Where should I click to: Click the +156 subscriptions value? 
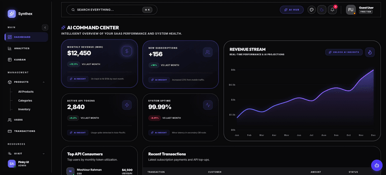click(155, 54)
